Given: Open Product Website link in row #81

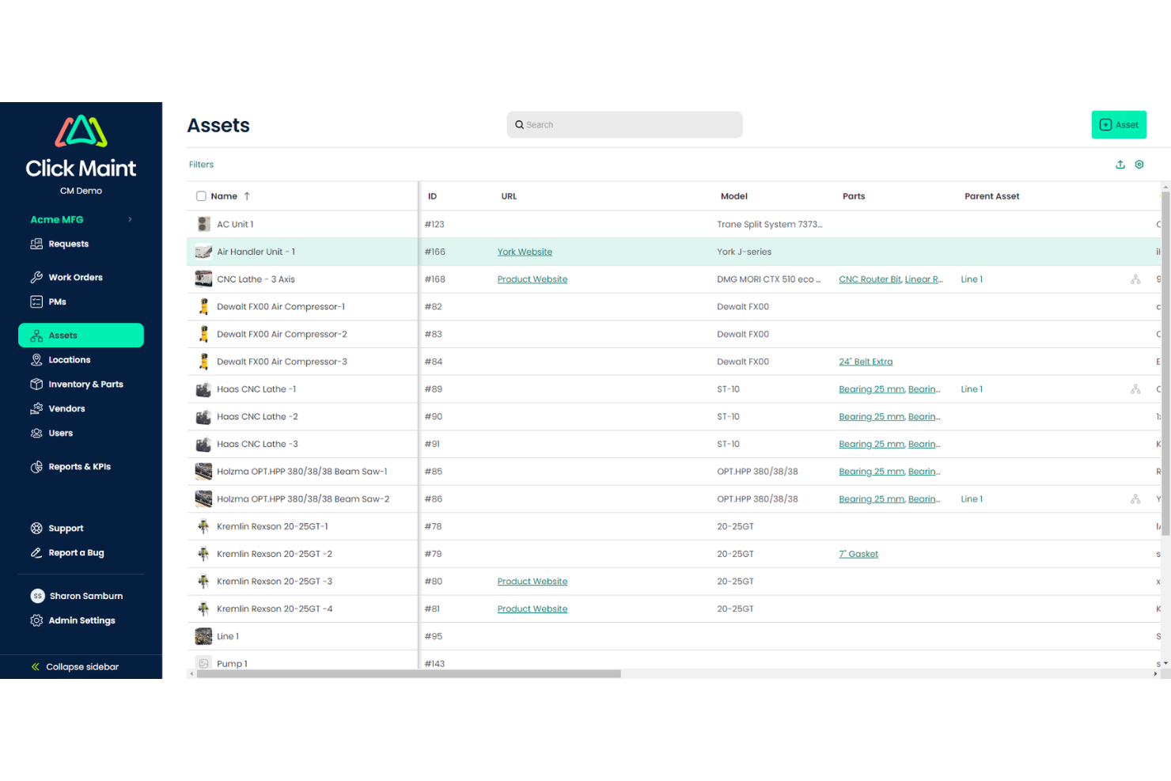Looking at the screenshot, I should coord(532,609).
